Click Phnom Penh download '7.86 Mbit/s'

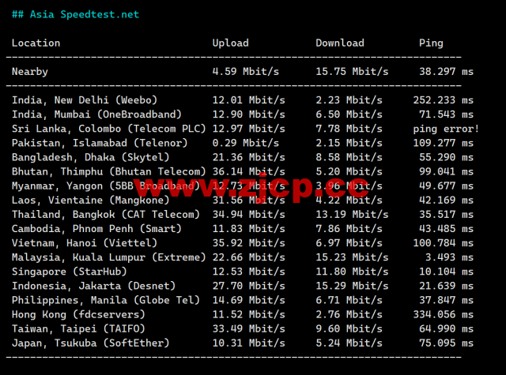pyautogui.click(x=349, y=229)
